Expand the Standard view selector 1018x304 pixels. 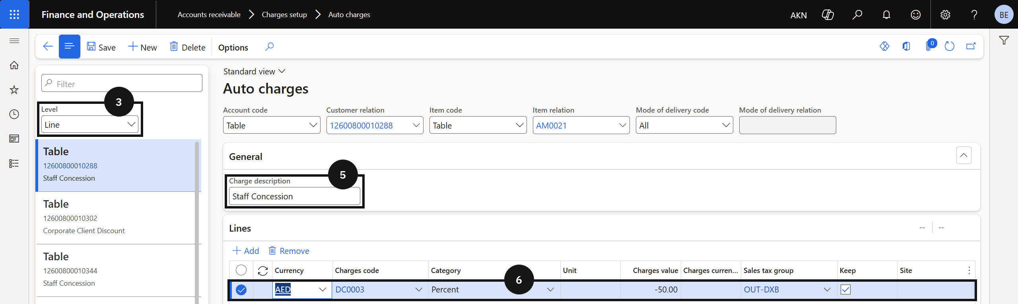pyautogui.click(x=254, y=72)
